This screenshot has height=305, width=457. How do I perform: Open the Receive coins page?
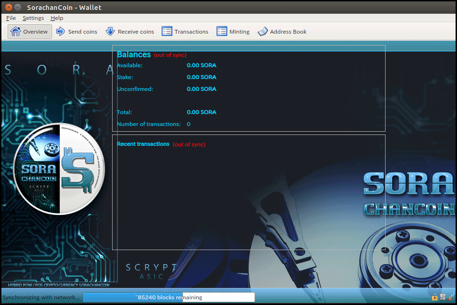[x=130, y=32]
